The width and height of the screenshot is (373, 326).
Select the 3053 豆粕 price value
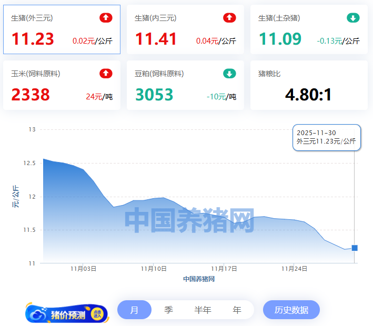154,95
